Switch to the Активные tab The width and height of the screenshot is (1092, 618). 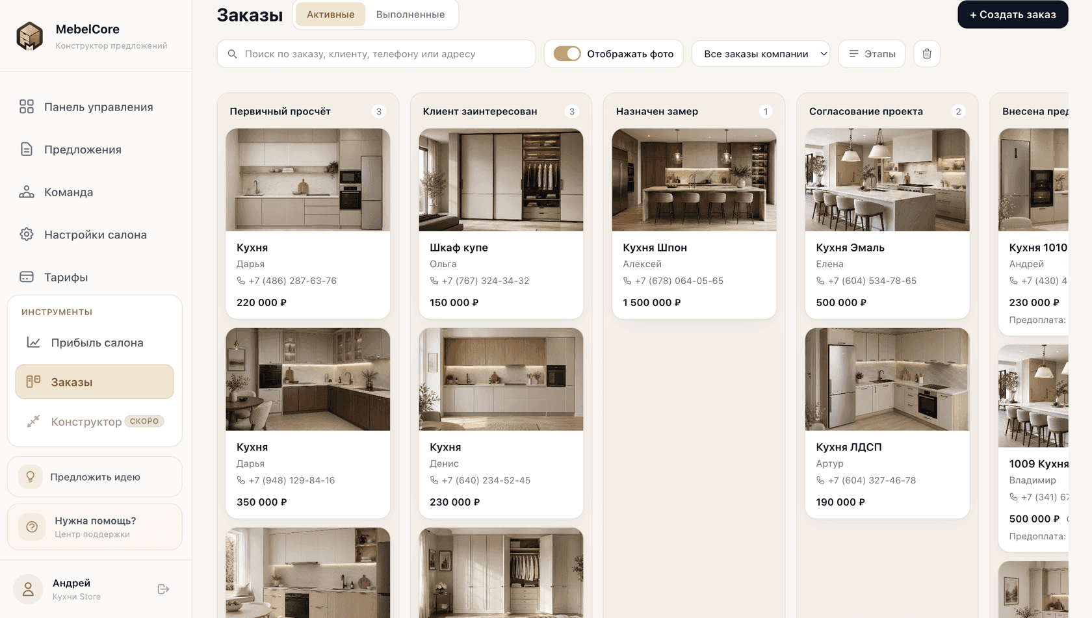330,14
